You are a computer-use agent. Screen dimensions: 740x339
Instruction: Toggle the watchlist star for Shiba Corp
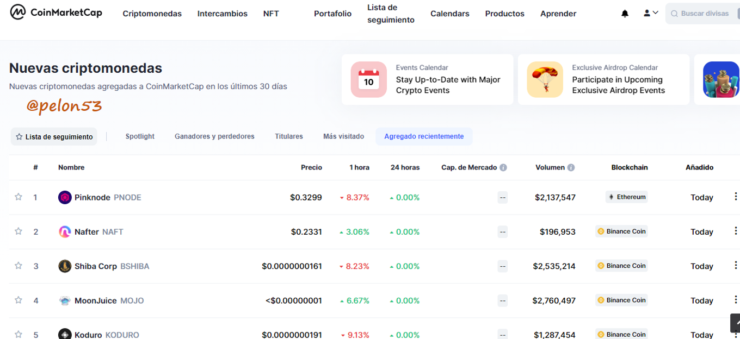click(x=18, y=266)
